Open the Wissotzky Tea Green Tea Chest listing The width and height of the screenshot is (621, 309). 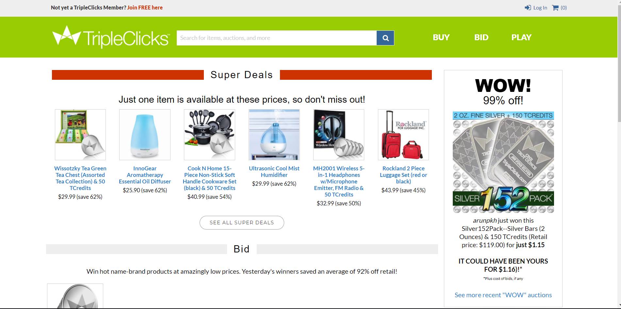[x=80, y=178]
